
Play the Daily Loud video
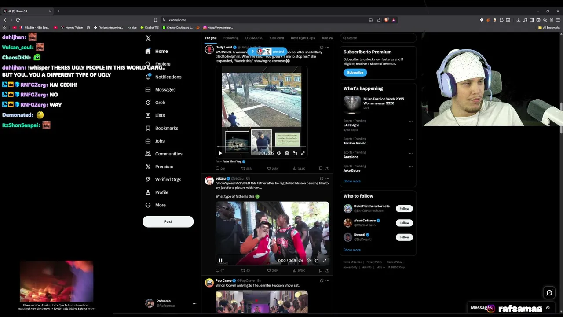[x=220, y=153]
